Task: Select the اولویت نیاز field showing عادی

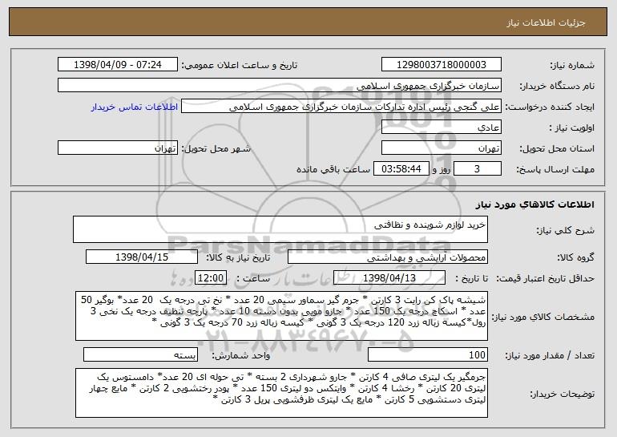Action: point(441,127)
